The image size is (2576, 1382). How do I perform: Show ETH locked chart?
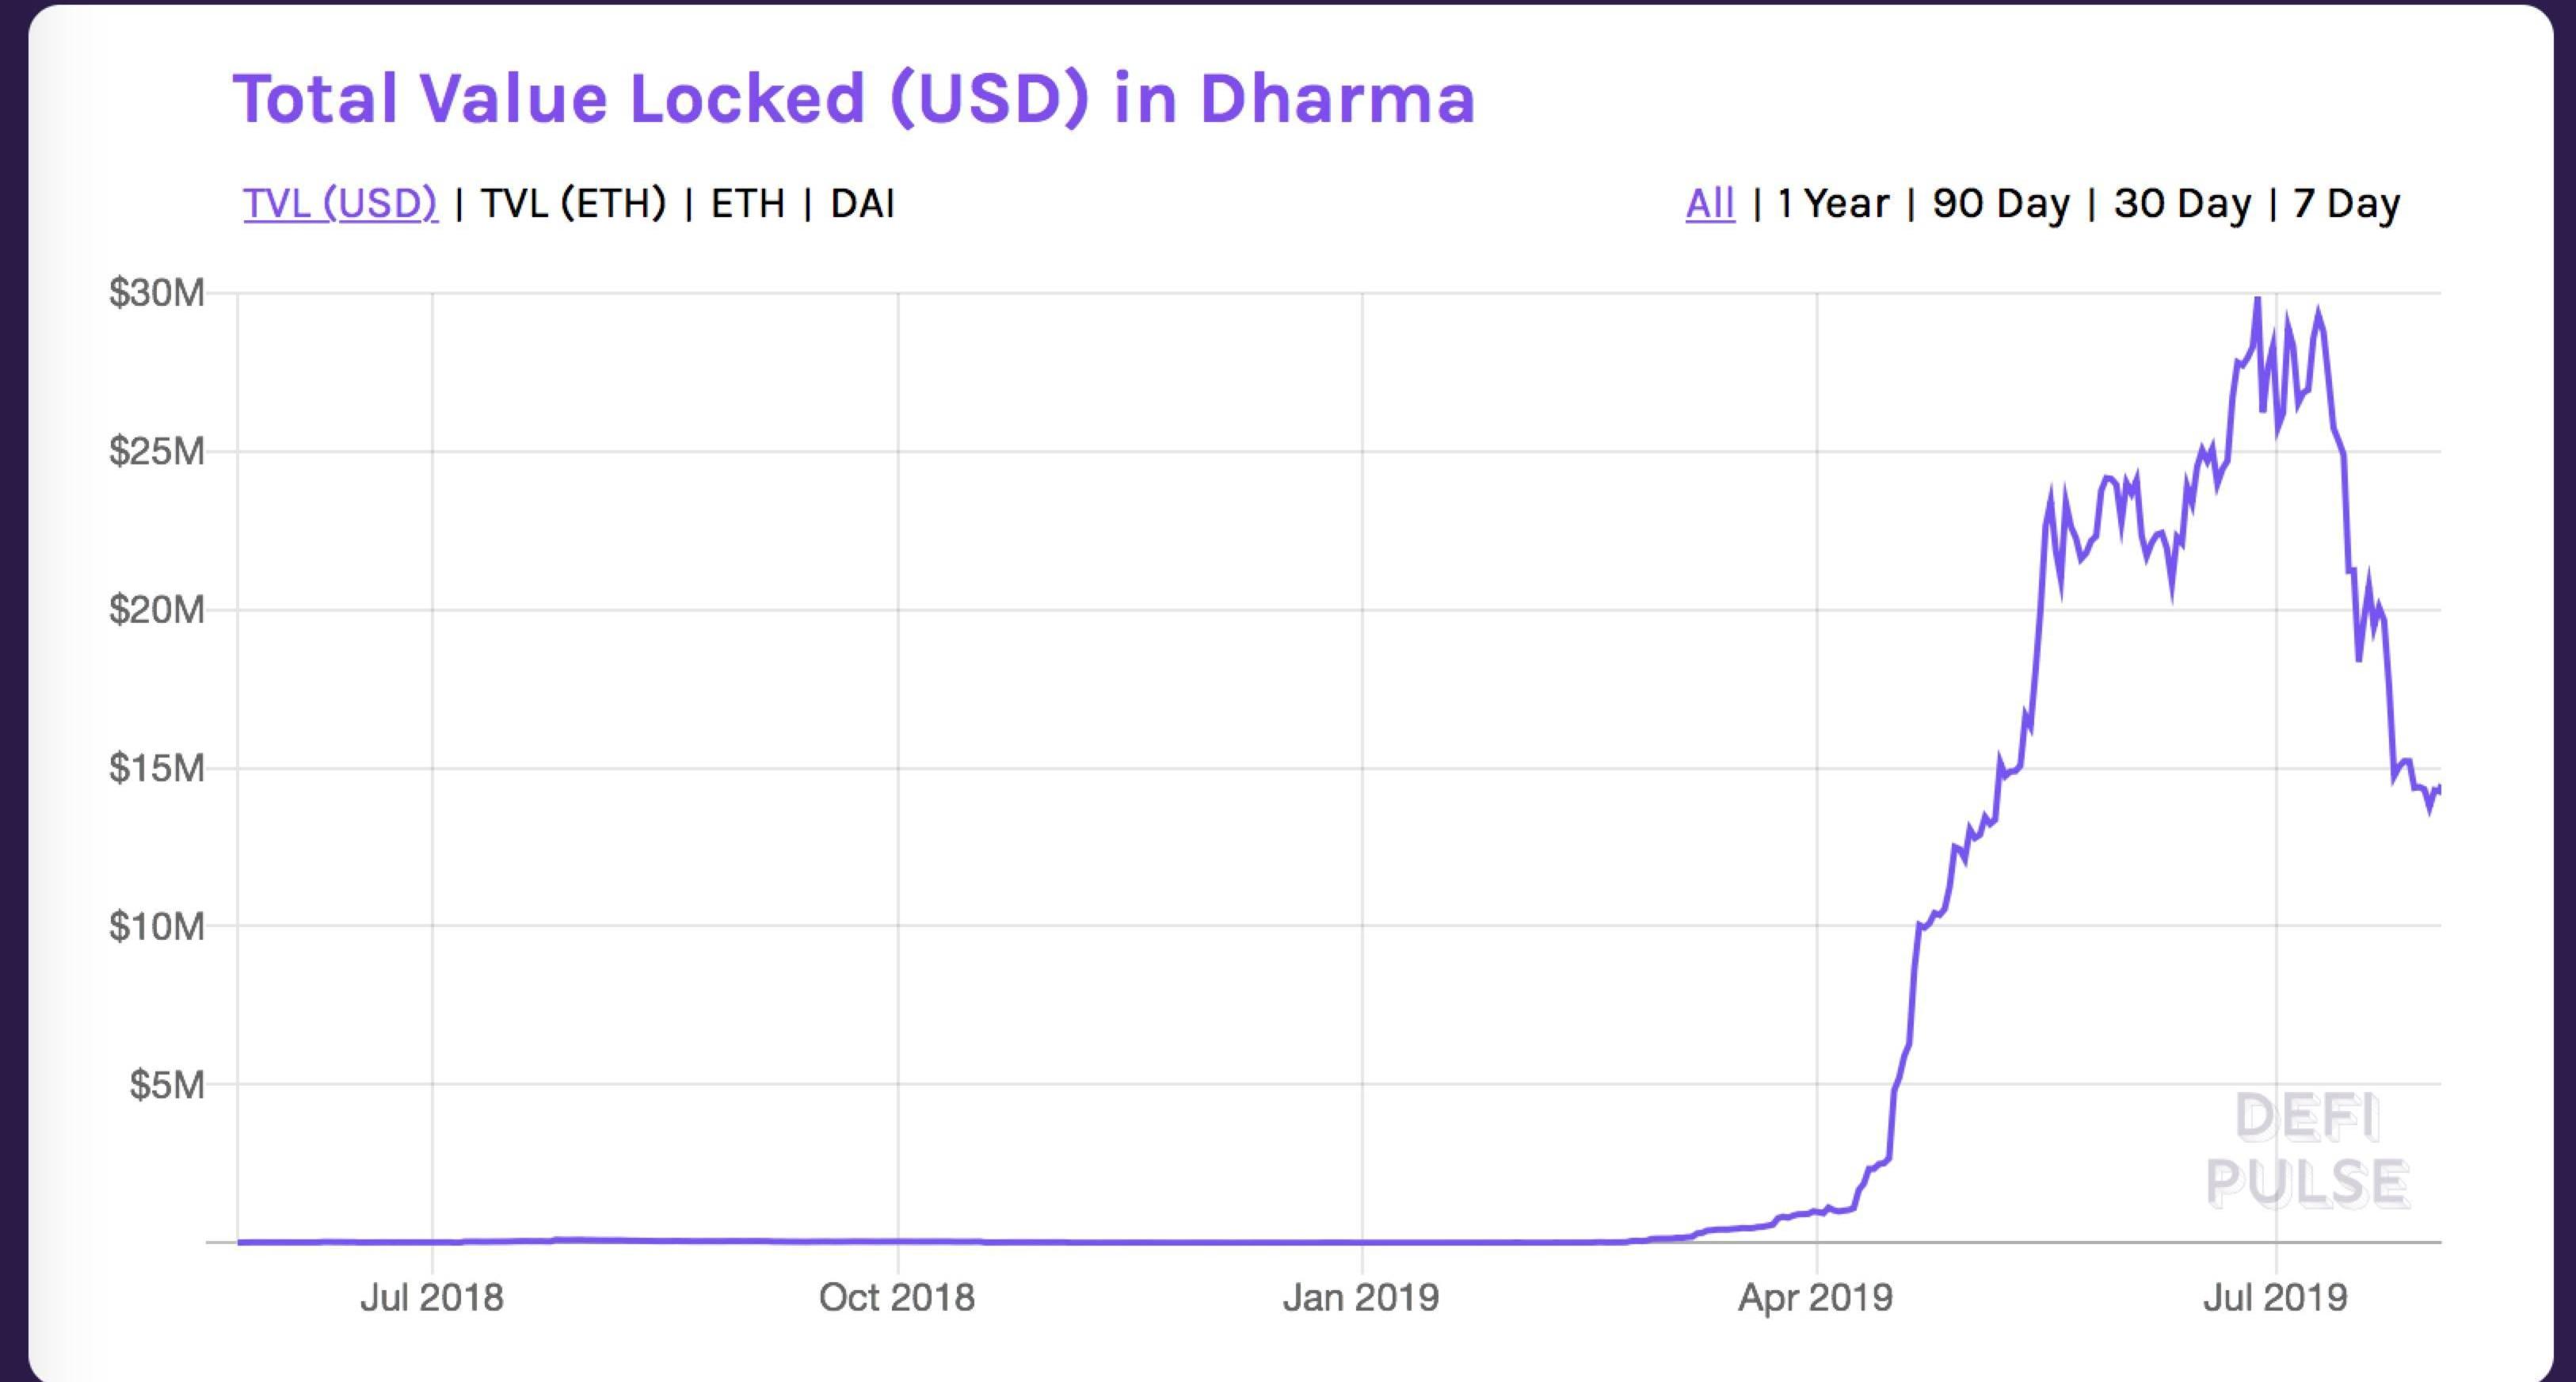(x=748, y=203)
